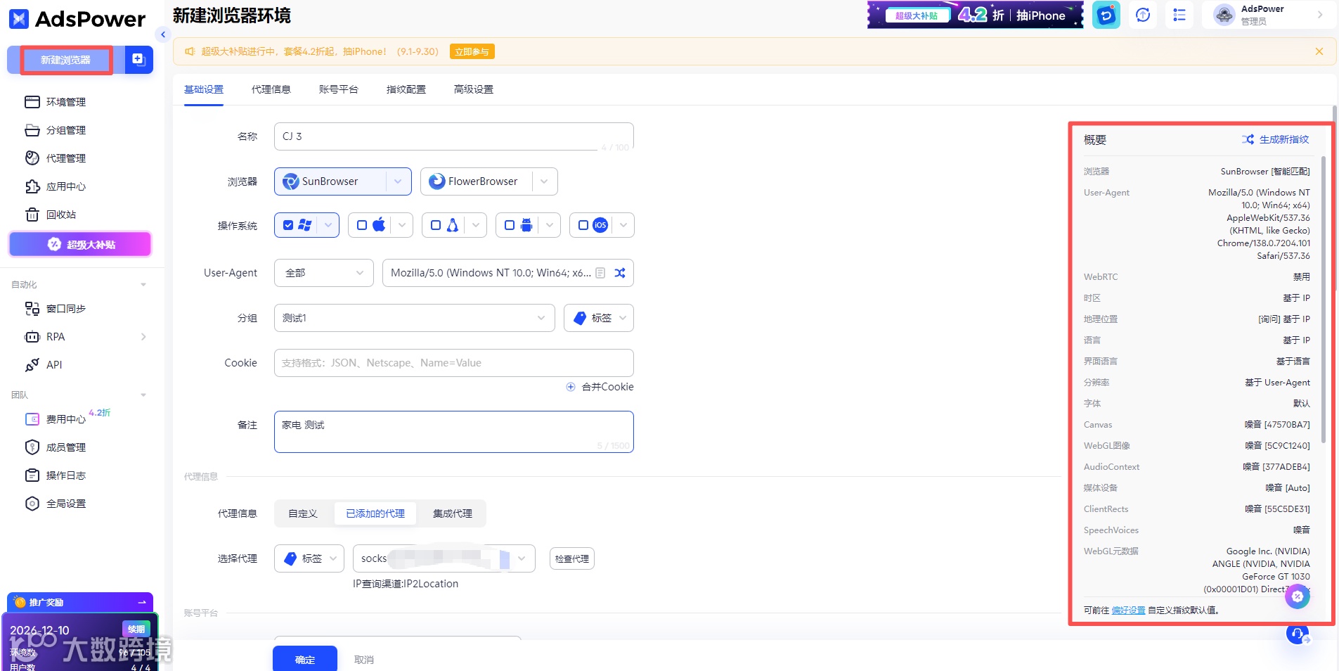Open 应用中心 via its puzzle icon
This screenshot has height=671, width=1339.
(32, 186)
